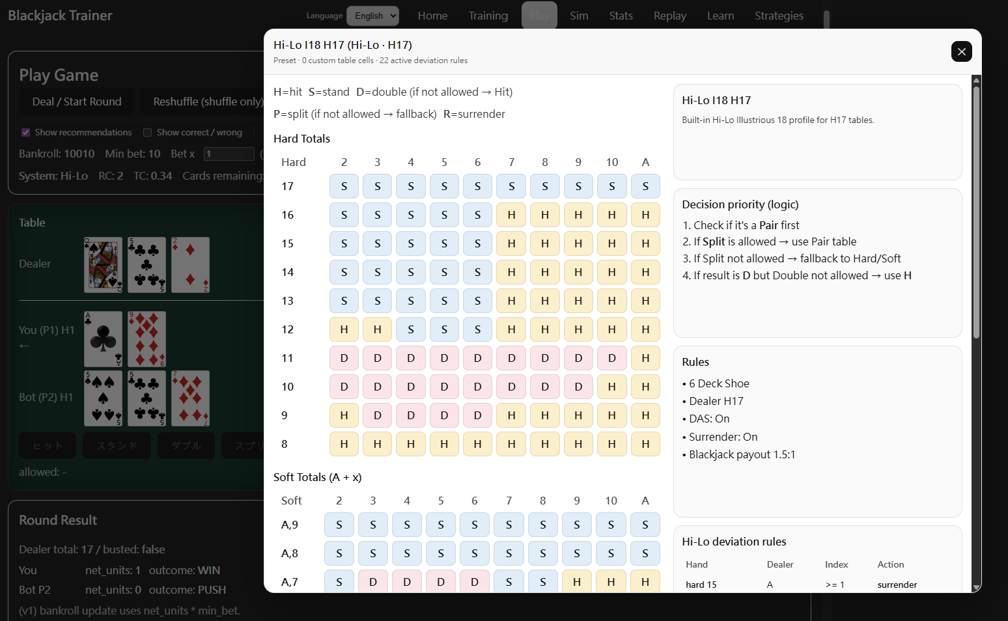The image size is (1008, 621).
Task: Click the Hard 10 vs dealer 9 cell
Action: (x=578, y=387)
